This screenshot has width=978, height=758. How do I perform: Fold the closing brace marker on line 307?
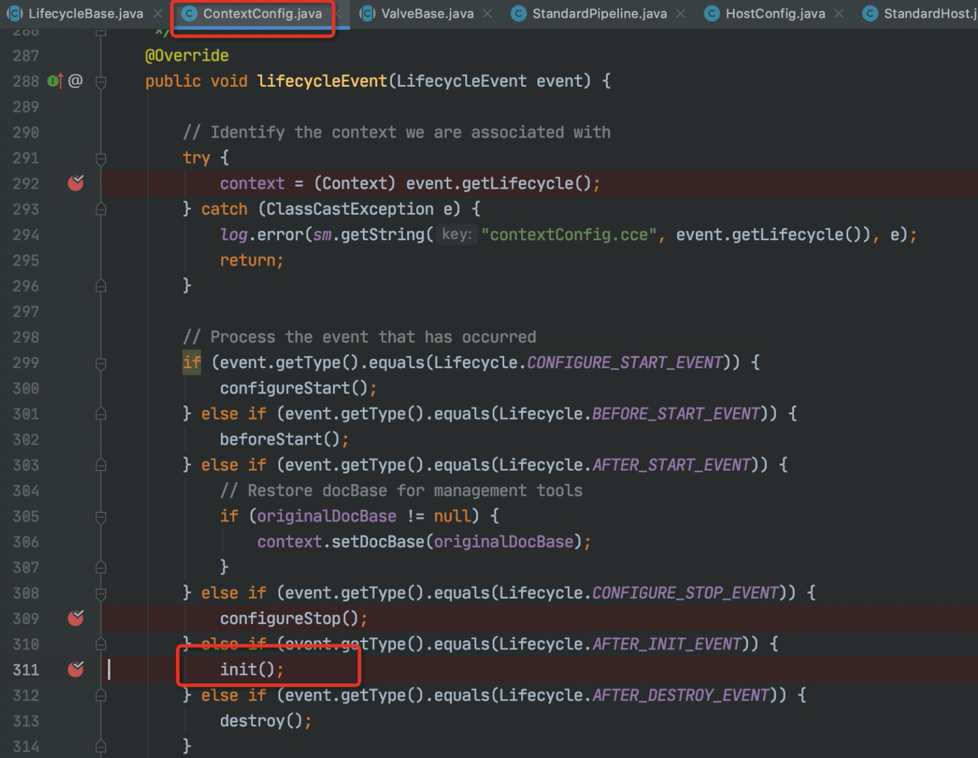coord(101,568)
